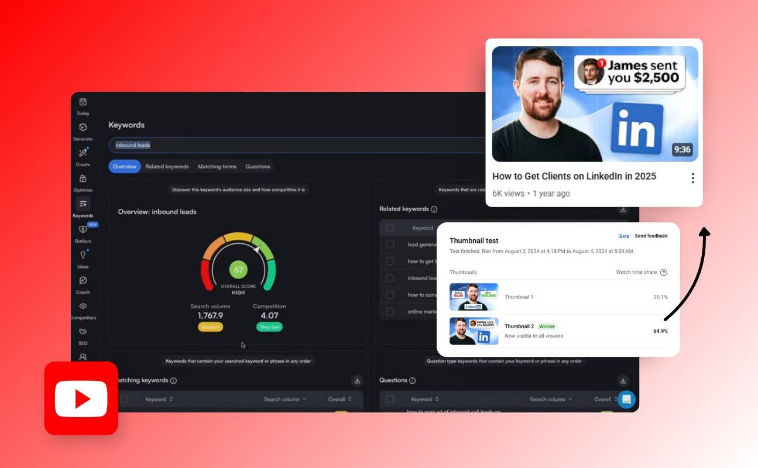Image resolution: width=758 pixels, height=468 pixels.
Task: Switch to the Overview tab
Action: pos(125,167)
